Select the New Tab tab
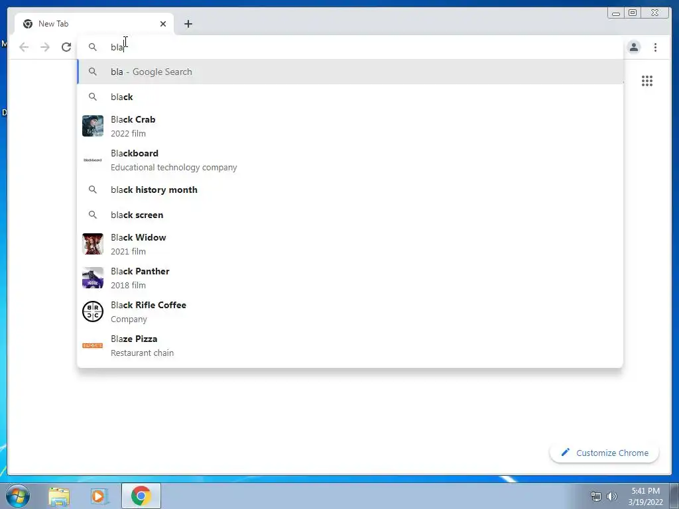Screen dimensions: 679x509 click(x=94, y=24)
